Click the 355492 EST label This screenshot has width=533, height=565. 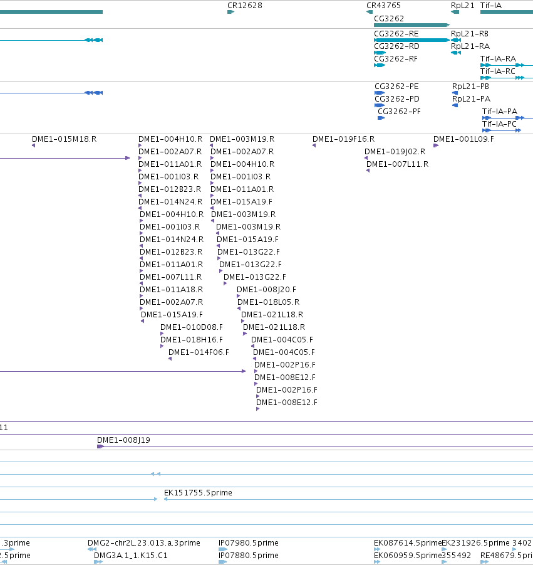pyautogui.click(x=456, y=556)
